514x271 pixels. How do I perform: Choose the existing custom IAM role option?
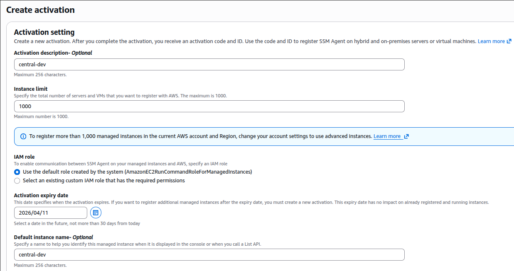point(17,181)
